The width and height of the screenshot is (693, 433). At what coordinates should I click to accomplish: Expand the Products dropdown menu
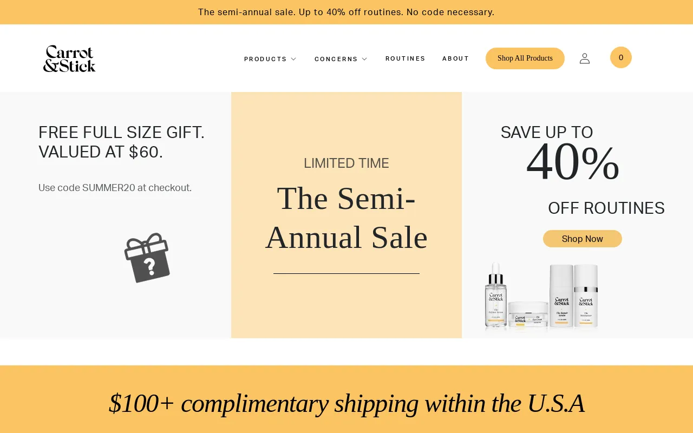point(265,59)
